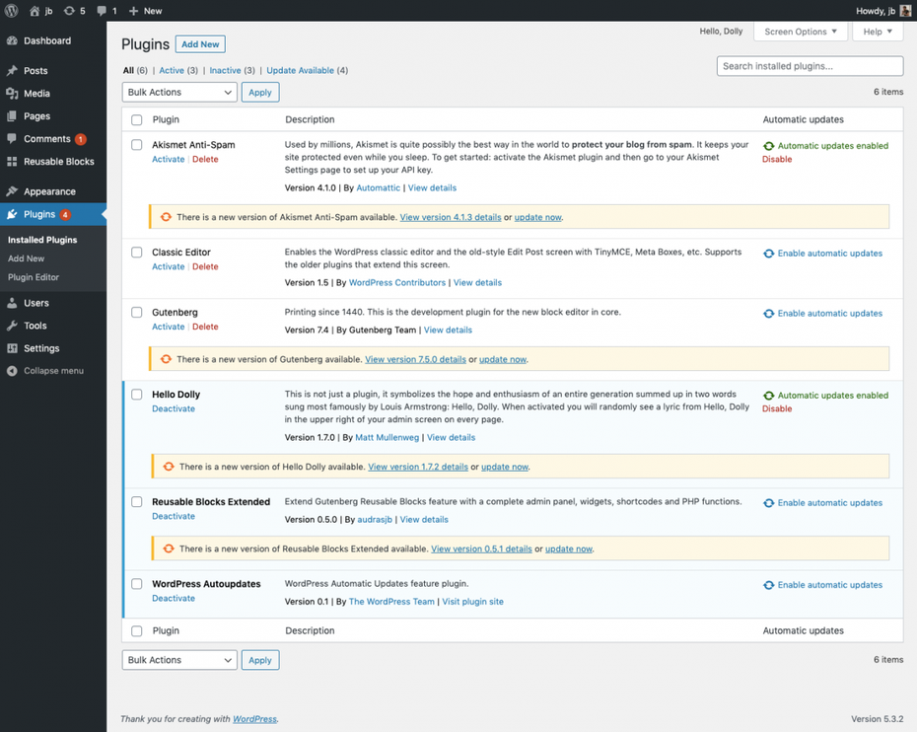Image resolution: width=917 pixels, height=732 pixels.
Task: Open the comments bubble icon in admin bar
Action: pos(102,11)
